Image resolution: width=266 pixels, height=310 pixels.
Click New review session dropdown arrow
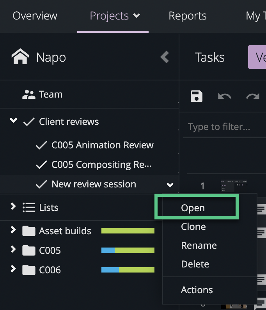pyautogui.click(x=170, y=185)
